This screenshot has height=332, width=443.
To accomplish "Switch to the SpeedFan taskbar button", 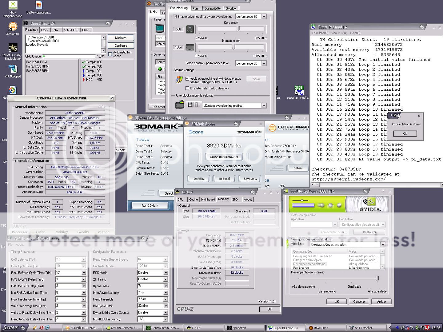I will click(x=244, y=328).
